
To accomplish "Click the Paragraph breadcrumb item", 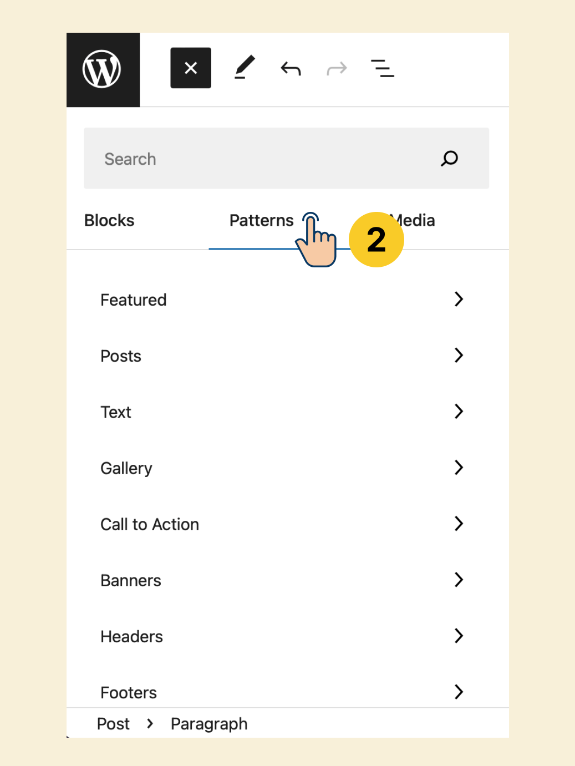I will (209, 724).
